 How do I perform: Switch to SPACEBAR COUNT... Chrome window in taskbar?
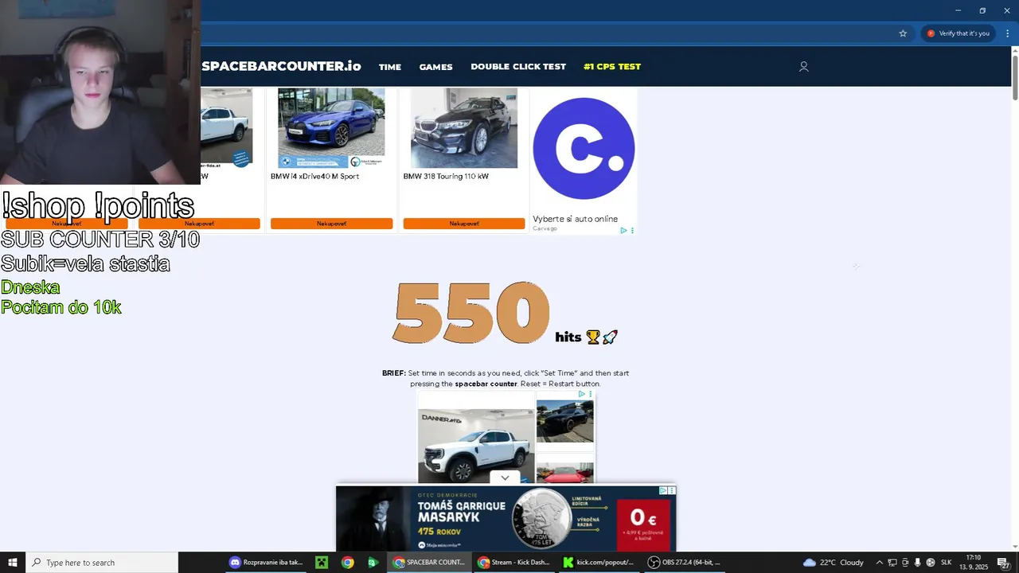click(430, 563)
